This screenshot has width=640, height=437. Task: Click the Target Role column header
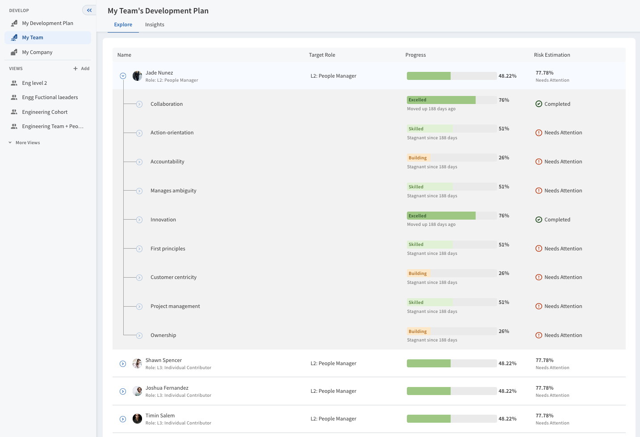[x=322, y=55]
